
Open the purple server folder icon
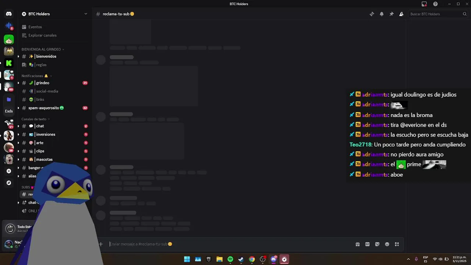(x=9, y=99)
